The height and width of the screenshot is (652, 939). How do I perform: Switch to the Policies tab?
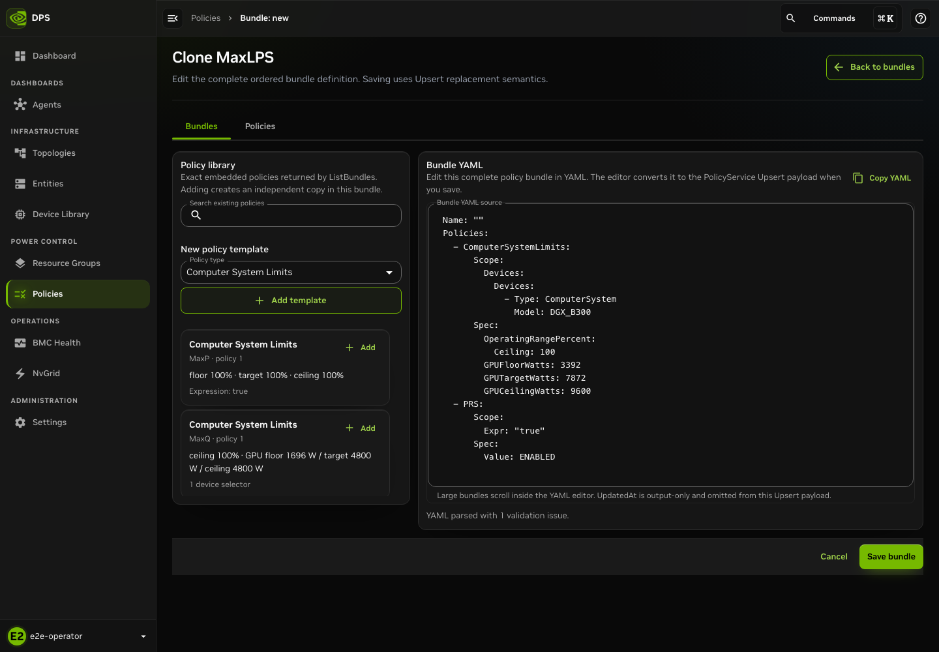(260, 126)
